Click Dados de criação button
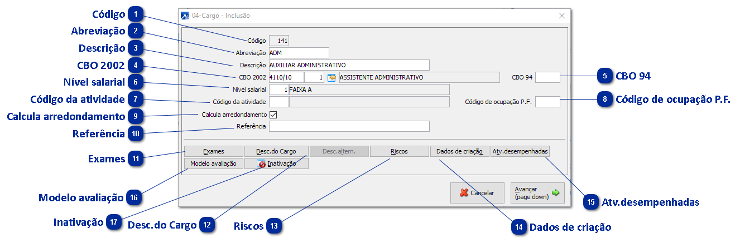The image size is (740, 243). pos(459,151)
